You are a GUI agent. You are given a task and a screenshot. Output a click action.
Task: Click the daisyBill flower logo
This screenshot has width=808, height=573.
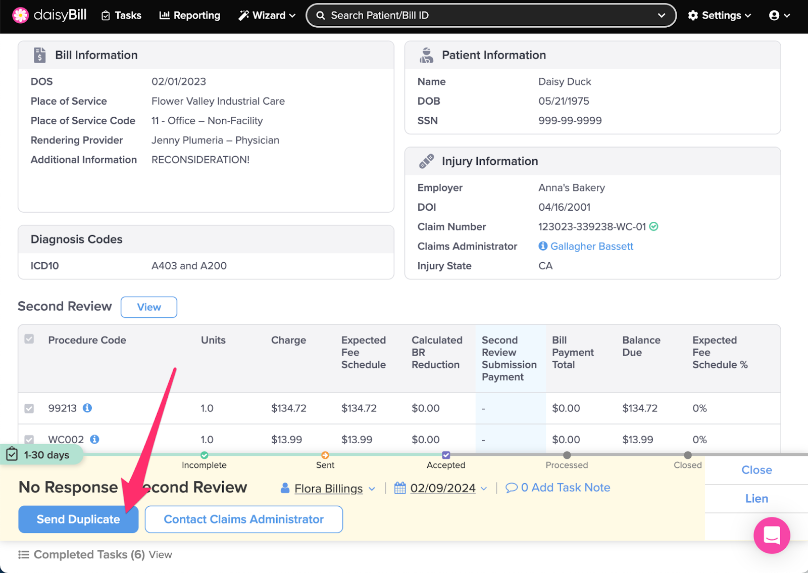(x=20, y=15)
